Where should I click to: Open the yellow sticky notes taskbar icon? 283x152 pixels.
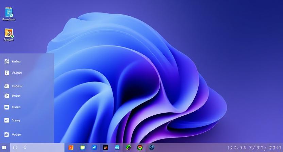click(82, 148)
